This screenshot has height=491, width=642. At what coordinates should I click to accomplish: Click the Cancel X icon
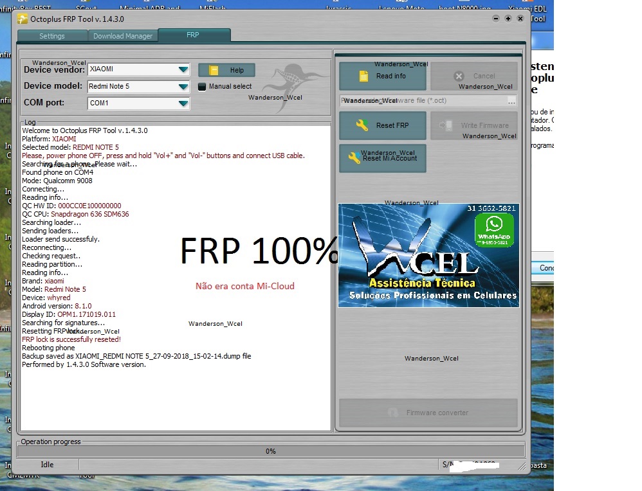coord(459,76)
